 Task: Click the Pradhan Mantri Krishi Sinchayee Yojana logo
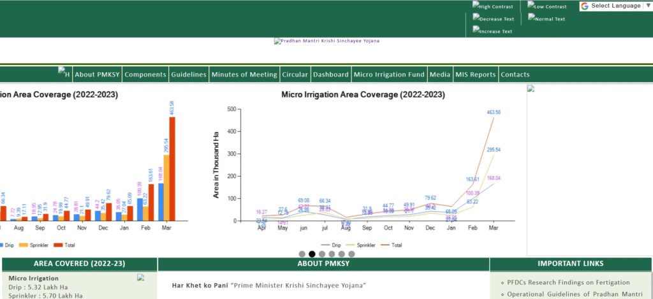pos(326,41)
